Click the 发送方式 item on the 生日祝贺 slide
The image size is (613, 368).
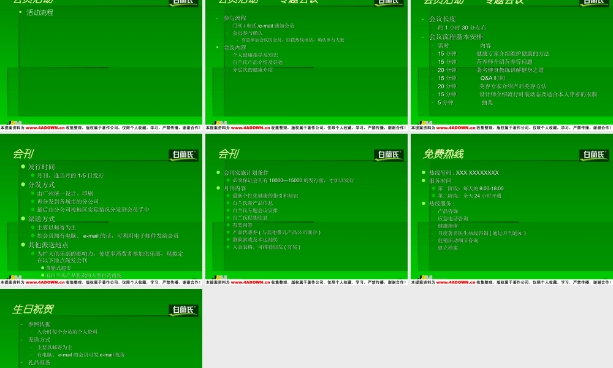pos(39,339)
